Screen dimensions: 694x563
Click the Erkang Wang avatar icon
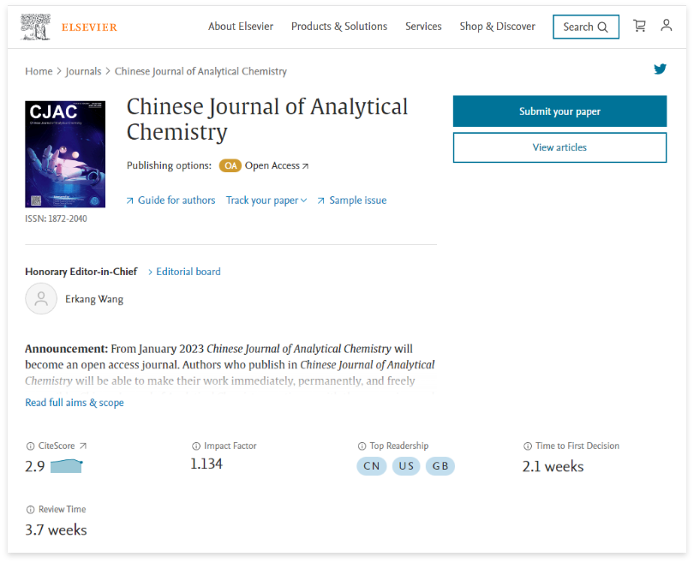tap(41, 299)
